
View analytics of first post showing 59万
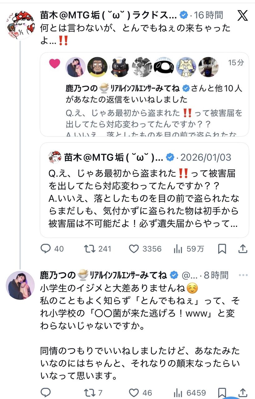tap(178, 249)
